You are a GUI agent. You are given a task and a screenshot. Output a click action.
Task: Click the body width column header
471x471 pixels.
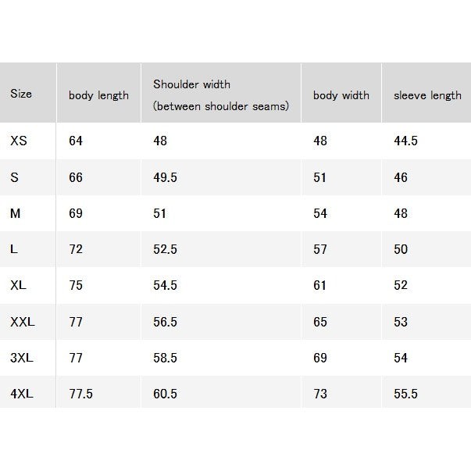(x=341, y=95)
